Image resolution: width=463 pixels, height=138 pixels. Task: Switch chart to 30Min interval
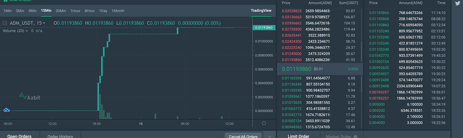[61, 11]
